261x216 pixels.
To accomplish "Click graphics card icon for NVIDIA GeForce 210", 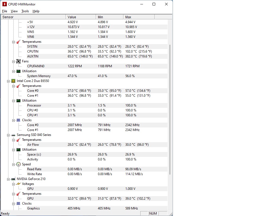I will click(13, 179).
